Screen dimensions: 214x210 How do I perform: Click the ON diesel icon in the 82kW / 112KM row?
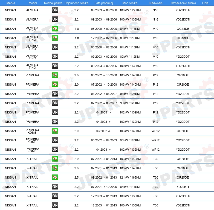point(55,56)
